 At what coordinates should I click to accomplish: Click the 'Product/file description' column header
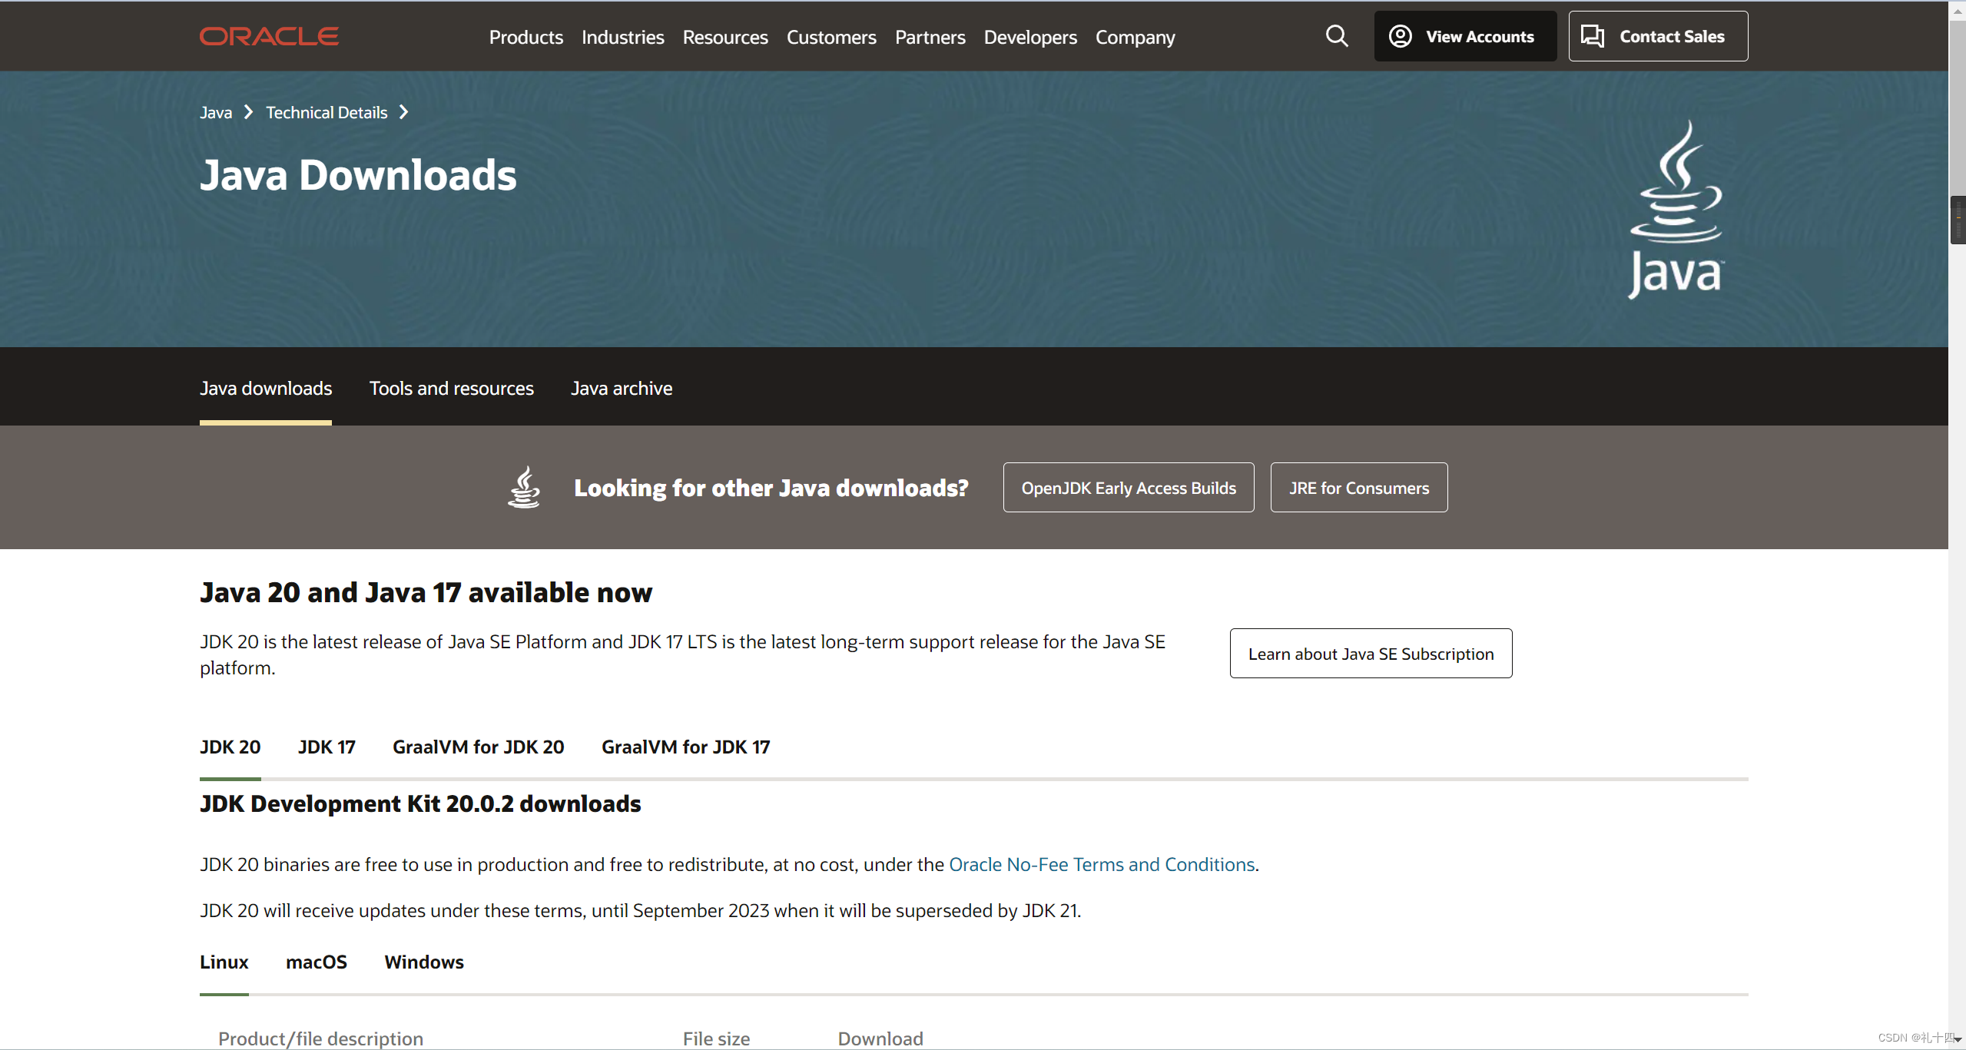320,1038
